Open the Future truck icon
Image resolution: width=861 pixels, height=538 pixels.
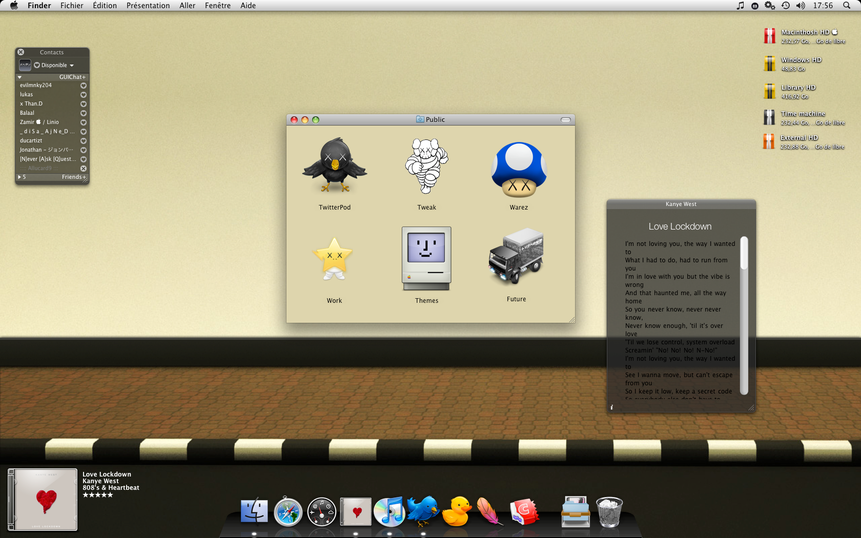(516, 256)
